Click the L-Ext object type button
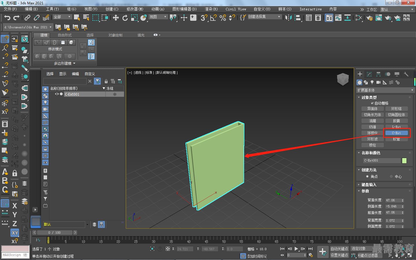 (397, 127)
